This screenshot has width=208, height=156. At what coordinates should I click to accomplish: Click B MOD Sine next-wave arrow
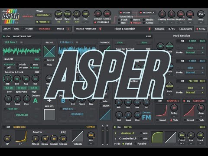(x=203, y=68)
